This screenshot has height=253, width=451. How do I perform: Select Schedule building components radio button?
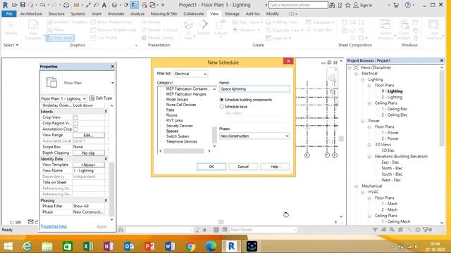point(221,100)
